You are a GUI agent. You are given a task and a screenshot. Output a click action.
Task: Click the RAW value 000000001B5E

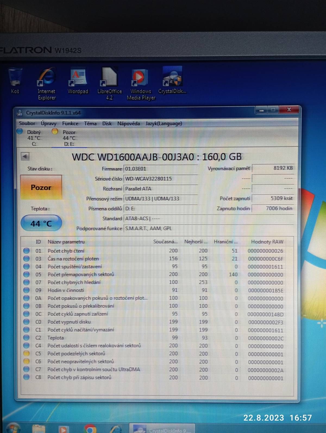pyautogui.click(x=265, y=291)
